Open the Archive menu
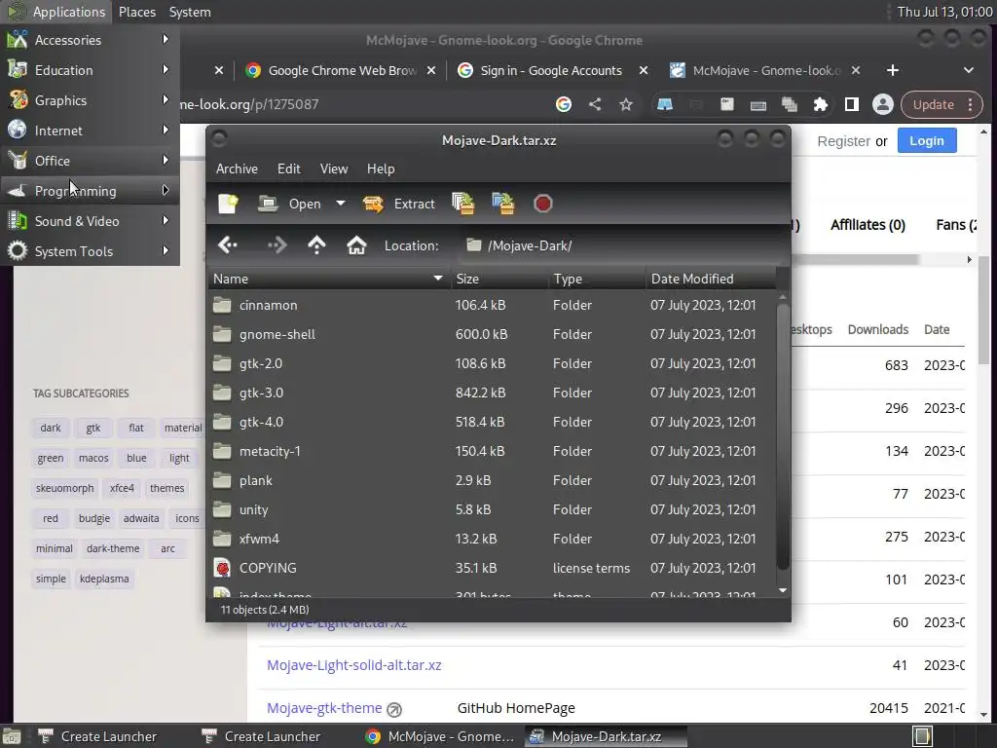 pyautogui.click(x=237, y=168)
